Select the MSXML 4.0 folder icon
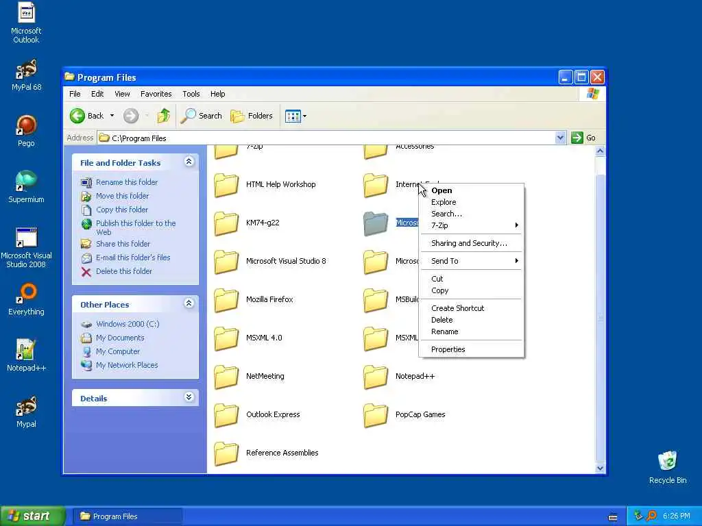The height and width of the screenshot is (526, 702). (226, 338)
